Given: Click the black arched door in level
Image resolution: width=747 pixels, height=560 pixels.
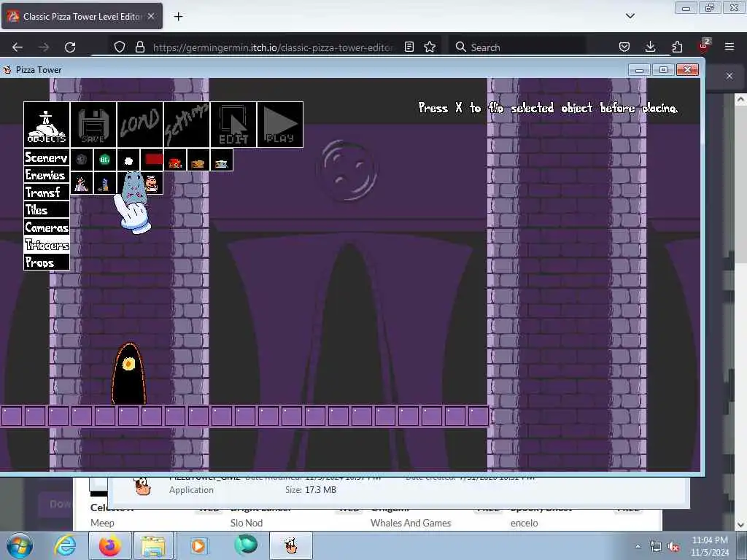Looking at the screenshot, I should (x=128, y=374).
